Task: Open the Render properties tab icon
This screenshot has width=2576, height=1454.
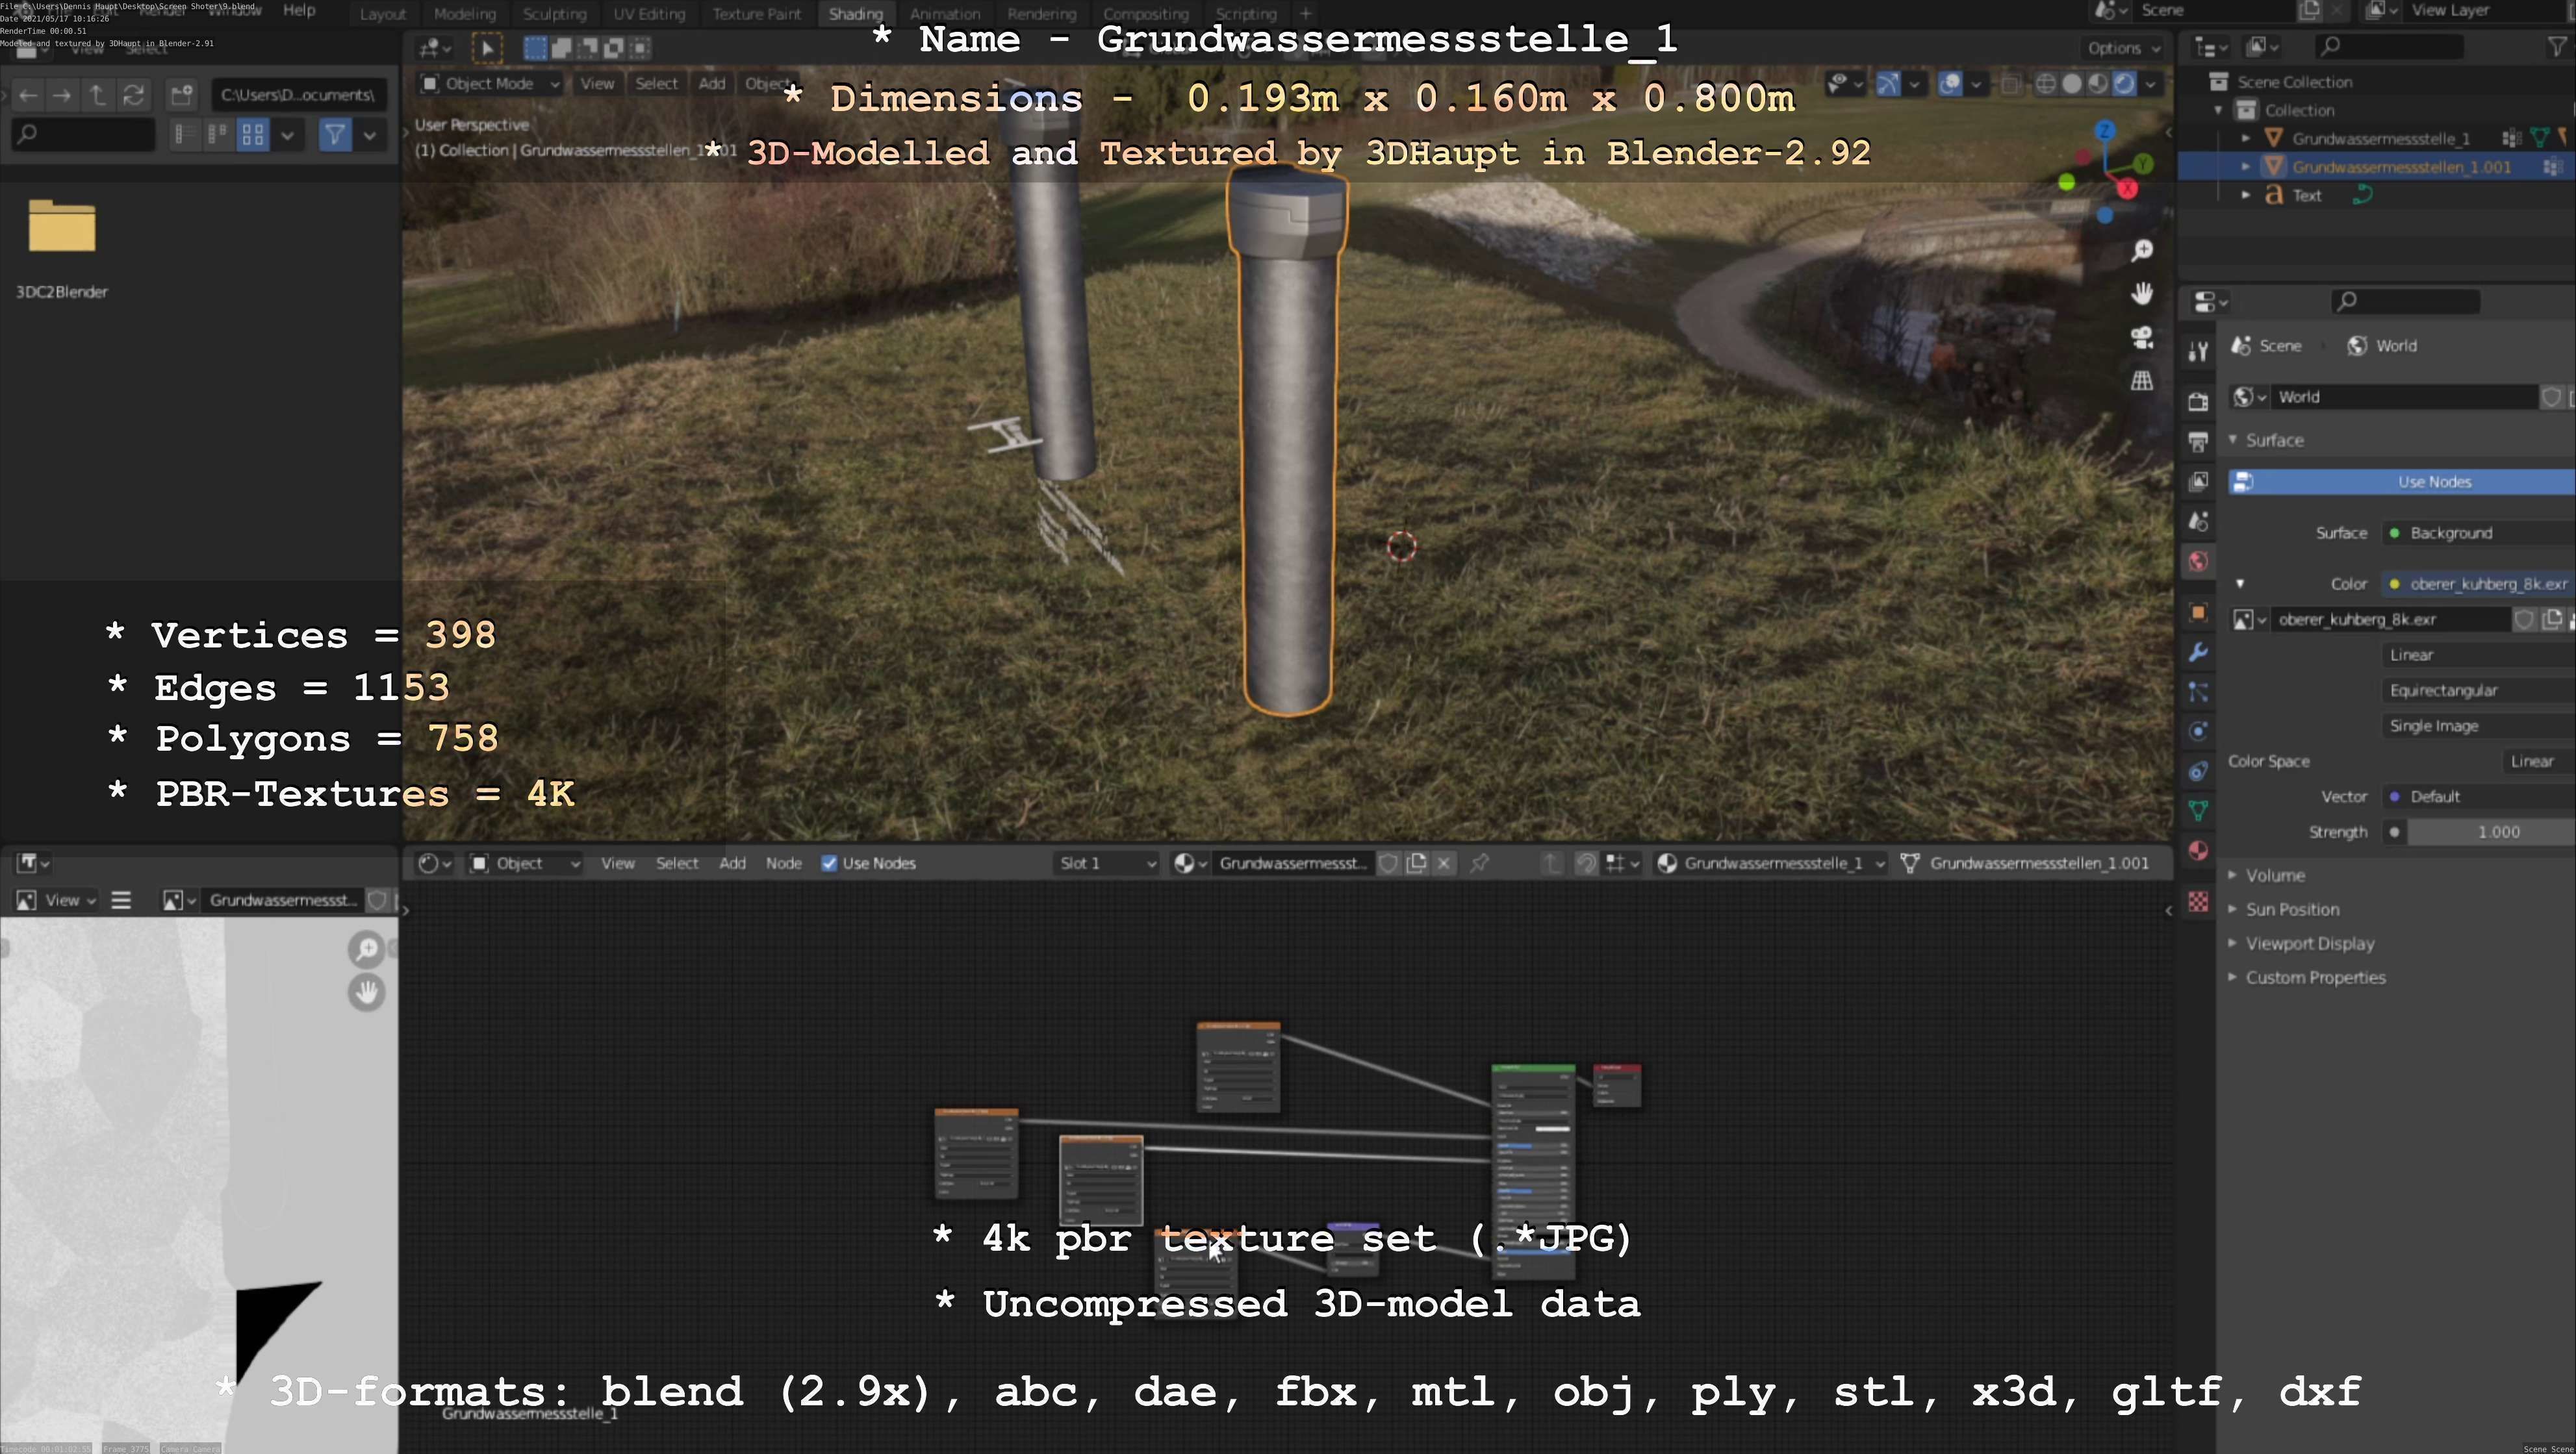Action: 2198,402
